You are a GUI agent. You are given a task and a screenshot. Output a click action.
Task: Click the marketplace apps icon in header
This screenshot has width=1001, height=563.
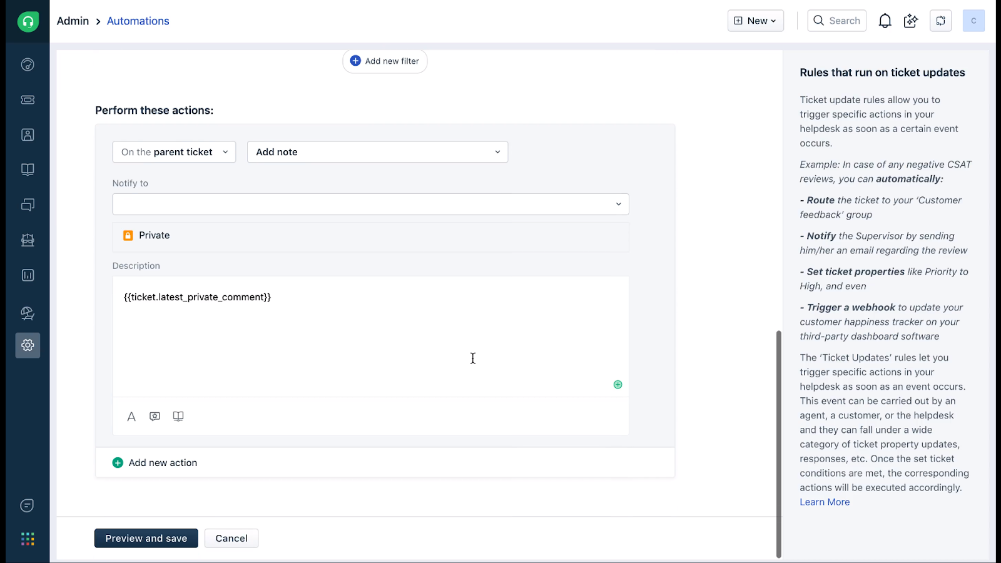(940, 21)
